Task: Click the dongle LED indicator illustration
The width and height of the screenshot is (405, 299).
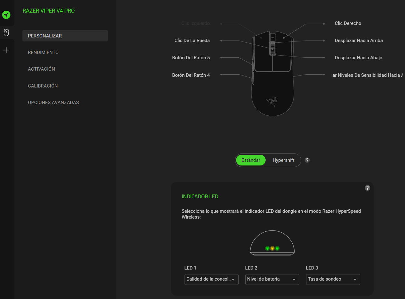Action: [x=272, y=243]
